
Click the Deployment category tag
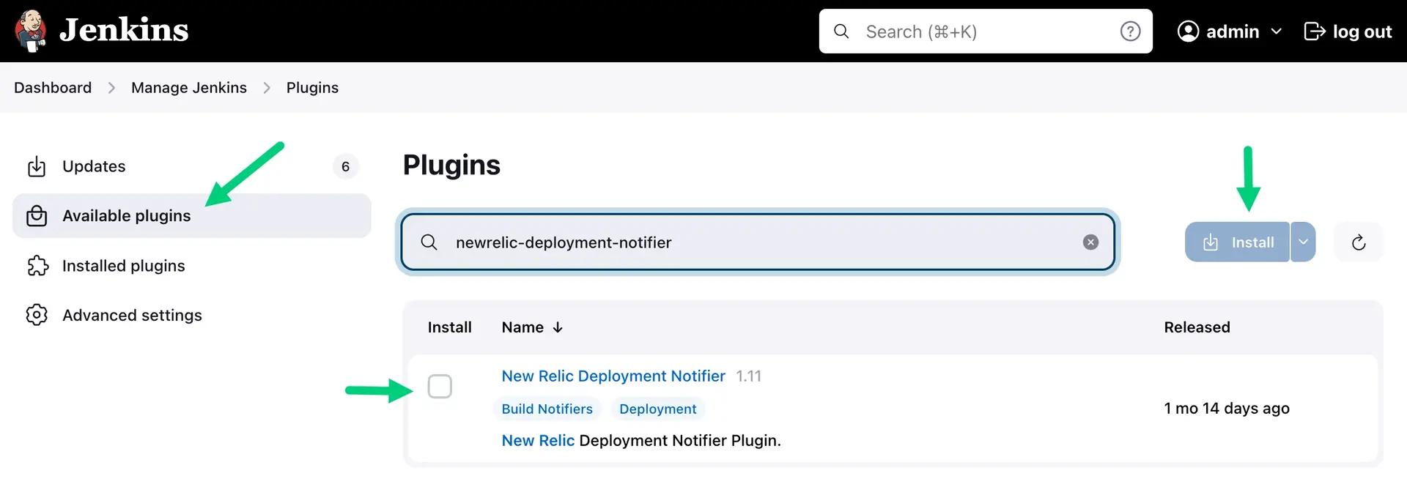click(x=657, y=409)
